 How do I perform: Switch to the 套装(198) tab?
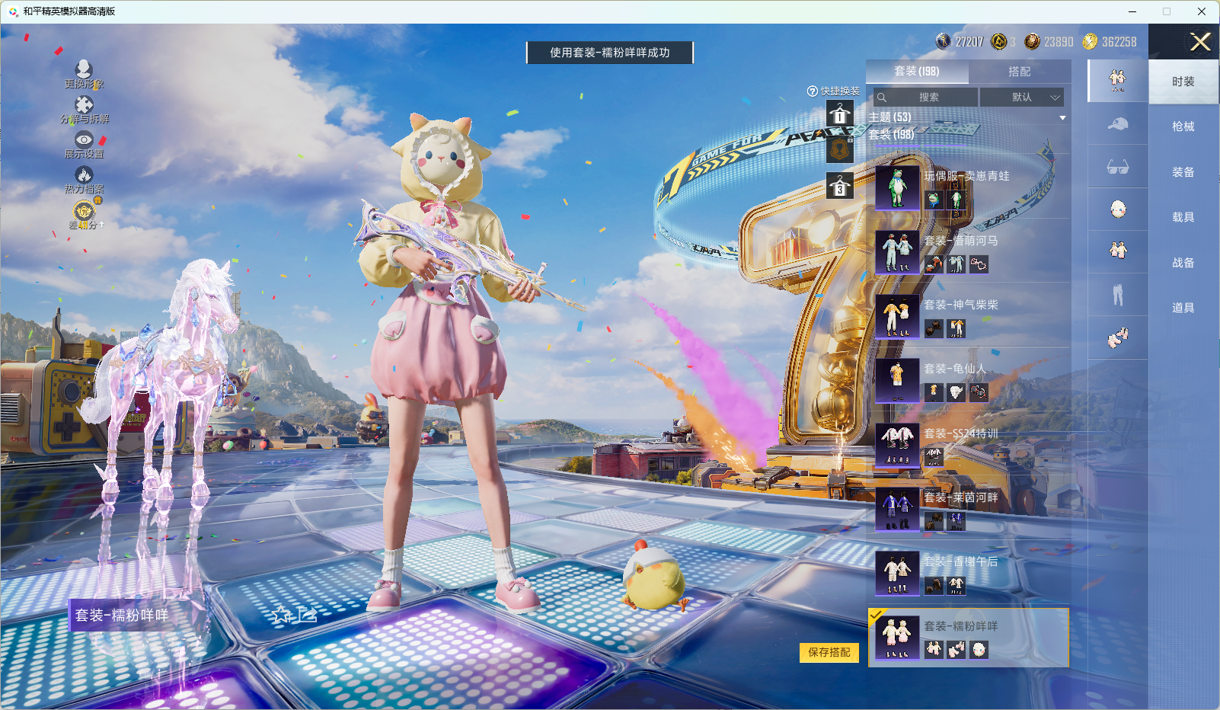917,71
